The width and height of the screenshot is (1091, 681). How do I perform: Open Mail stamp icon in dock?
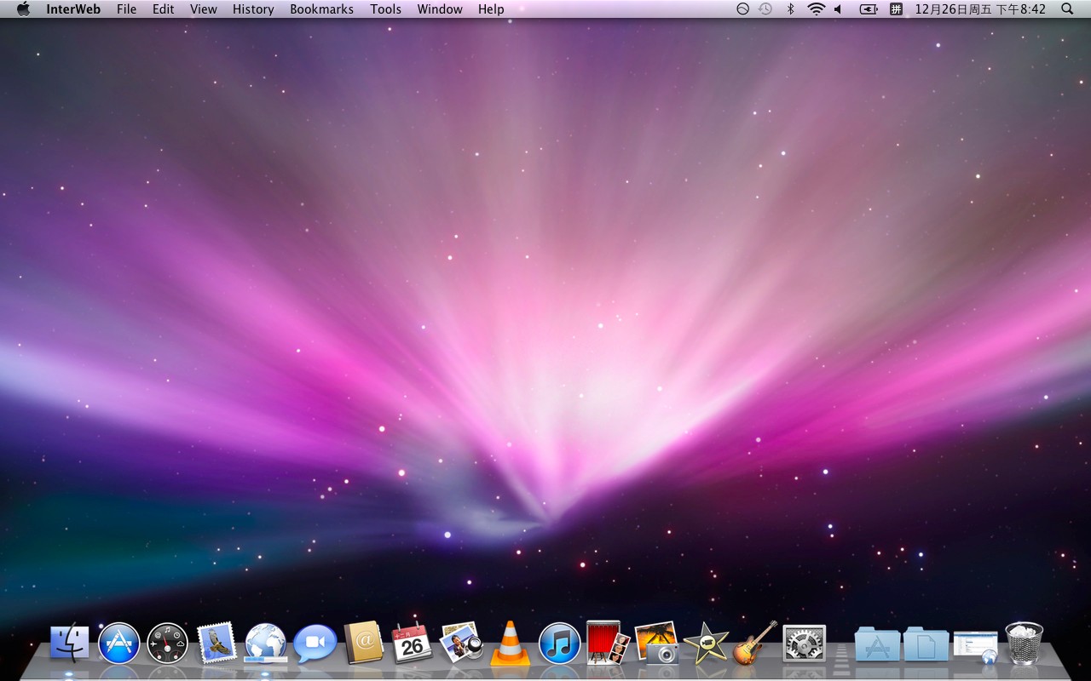(216, 644)
